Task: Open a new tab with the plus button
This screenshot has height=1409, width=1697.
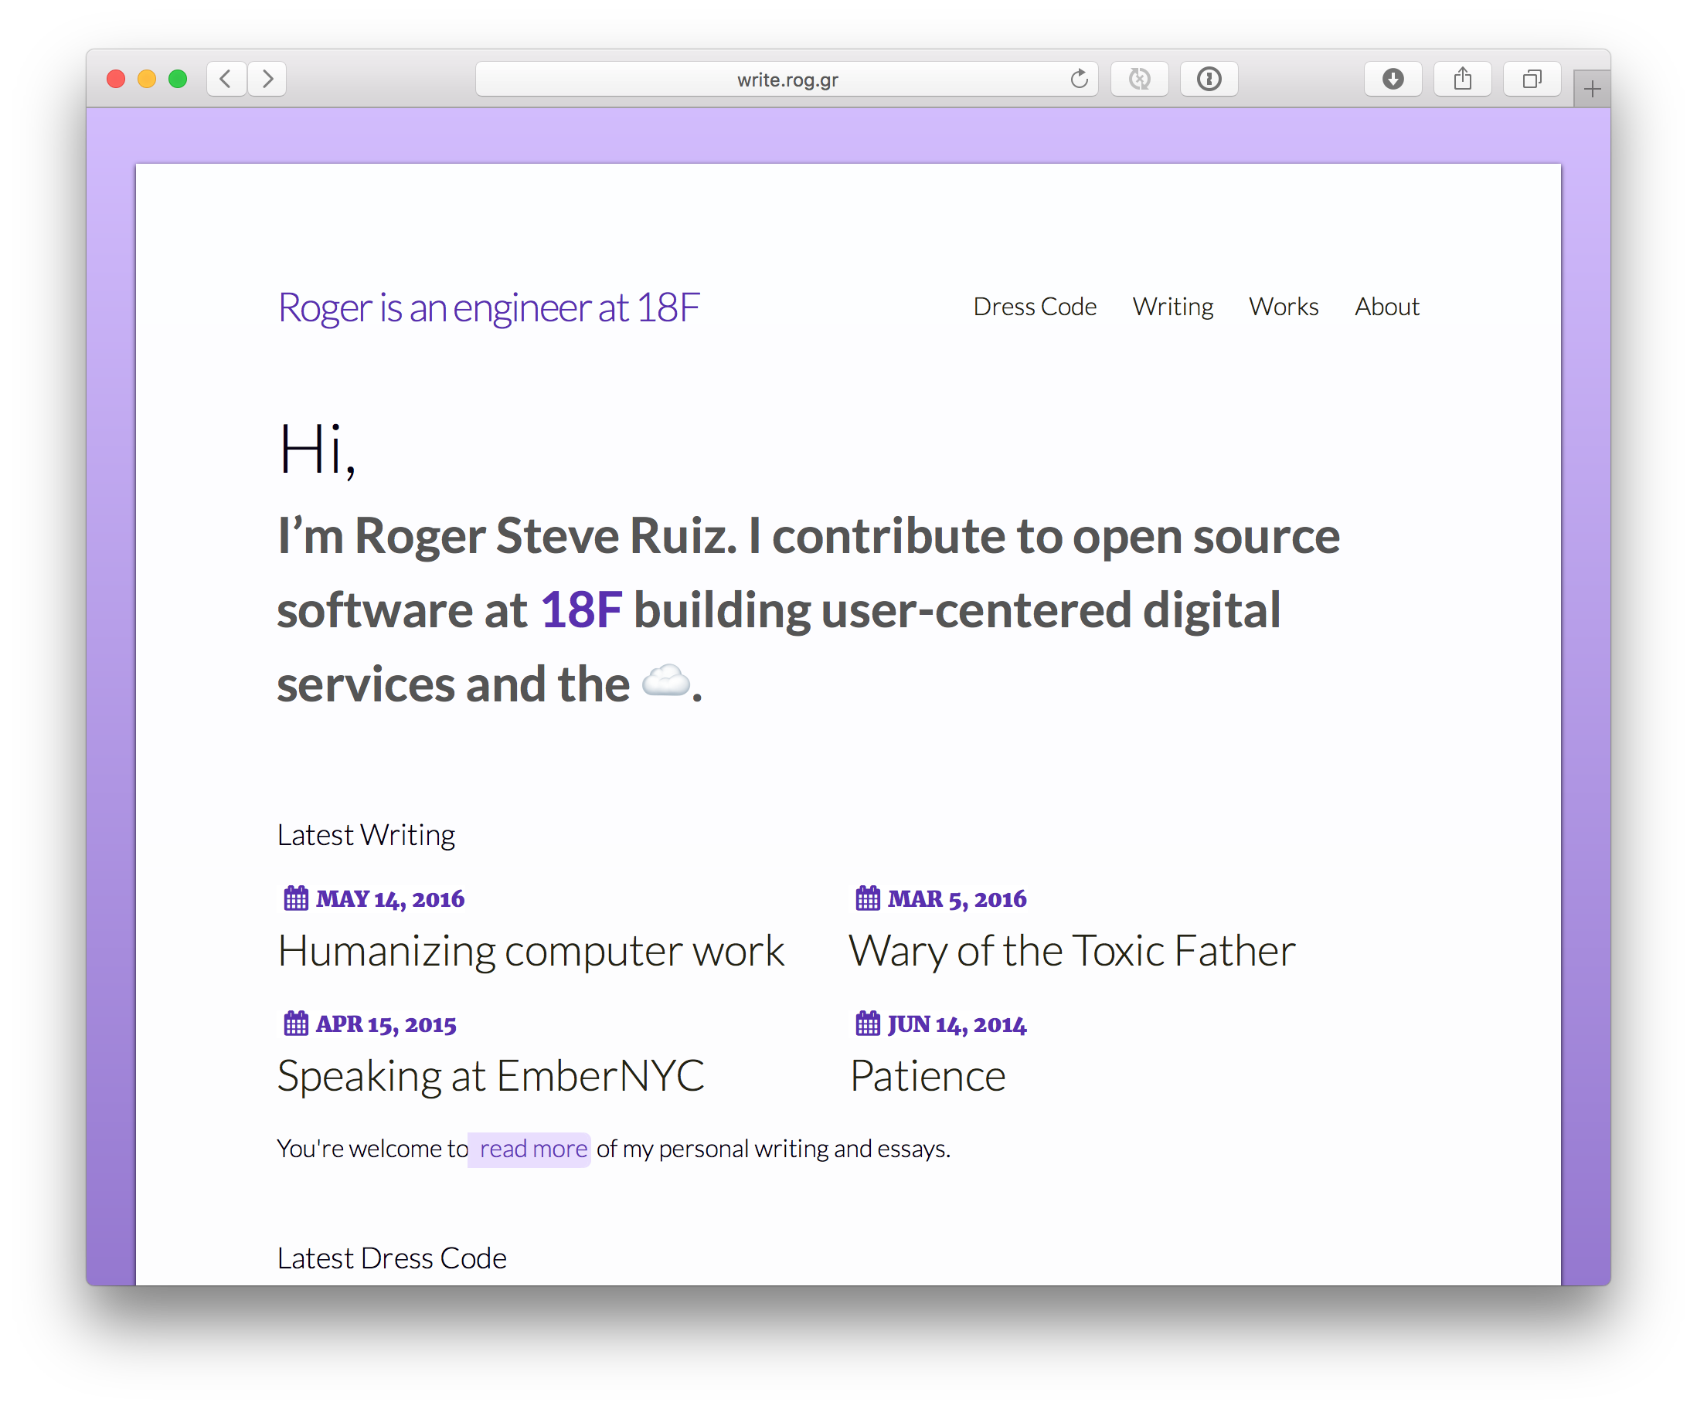Action: [1591, 89]
